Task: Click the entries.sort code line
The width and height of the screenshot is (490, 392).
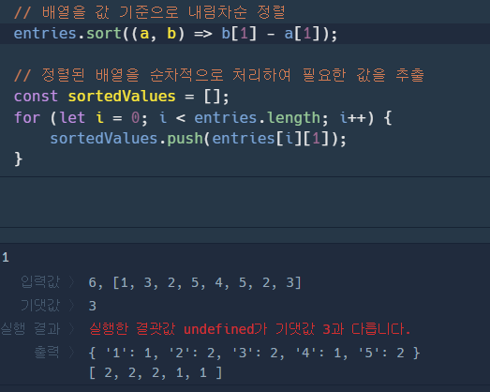Action: [x=175, y=34]
